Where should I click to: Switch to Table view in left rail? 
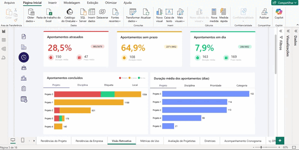(4, 40)
